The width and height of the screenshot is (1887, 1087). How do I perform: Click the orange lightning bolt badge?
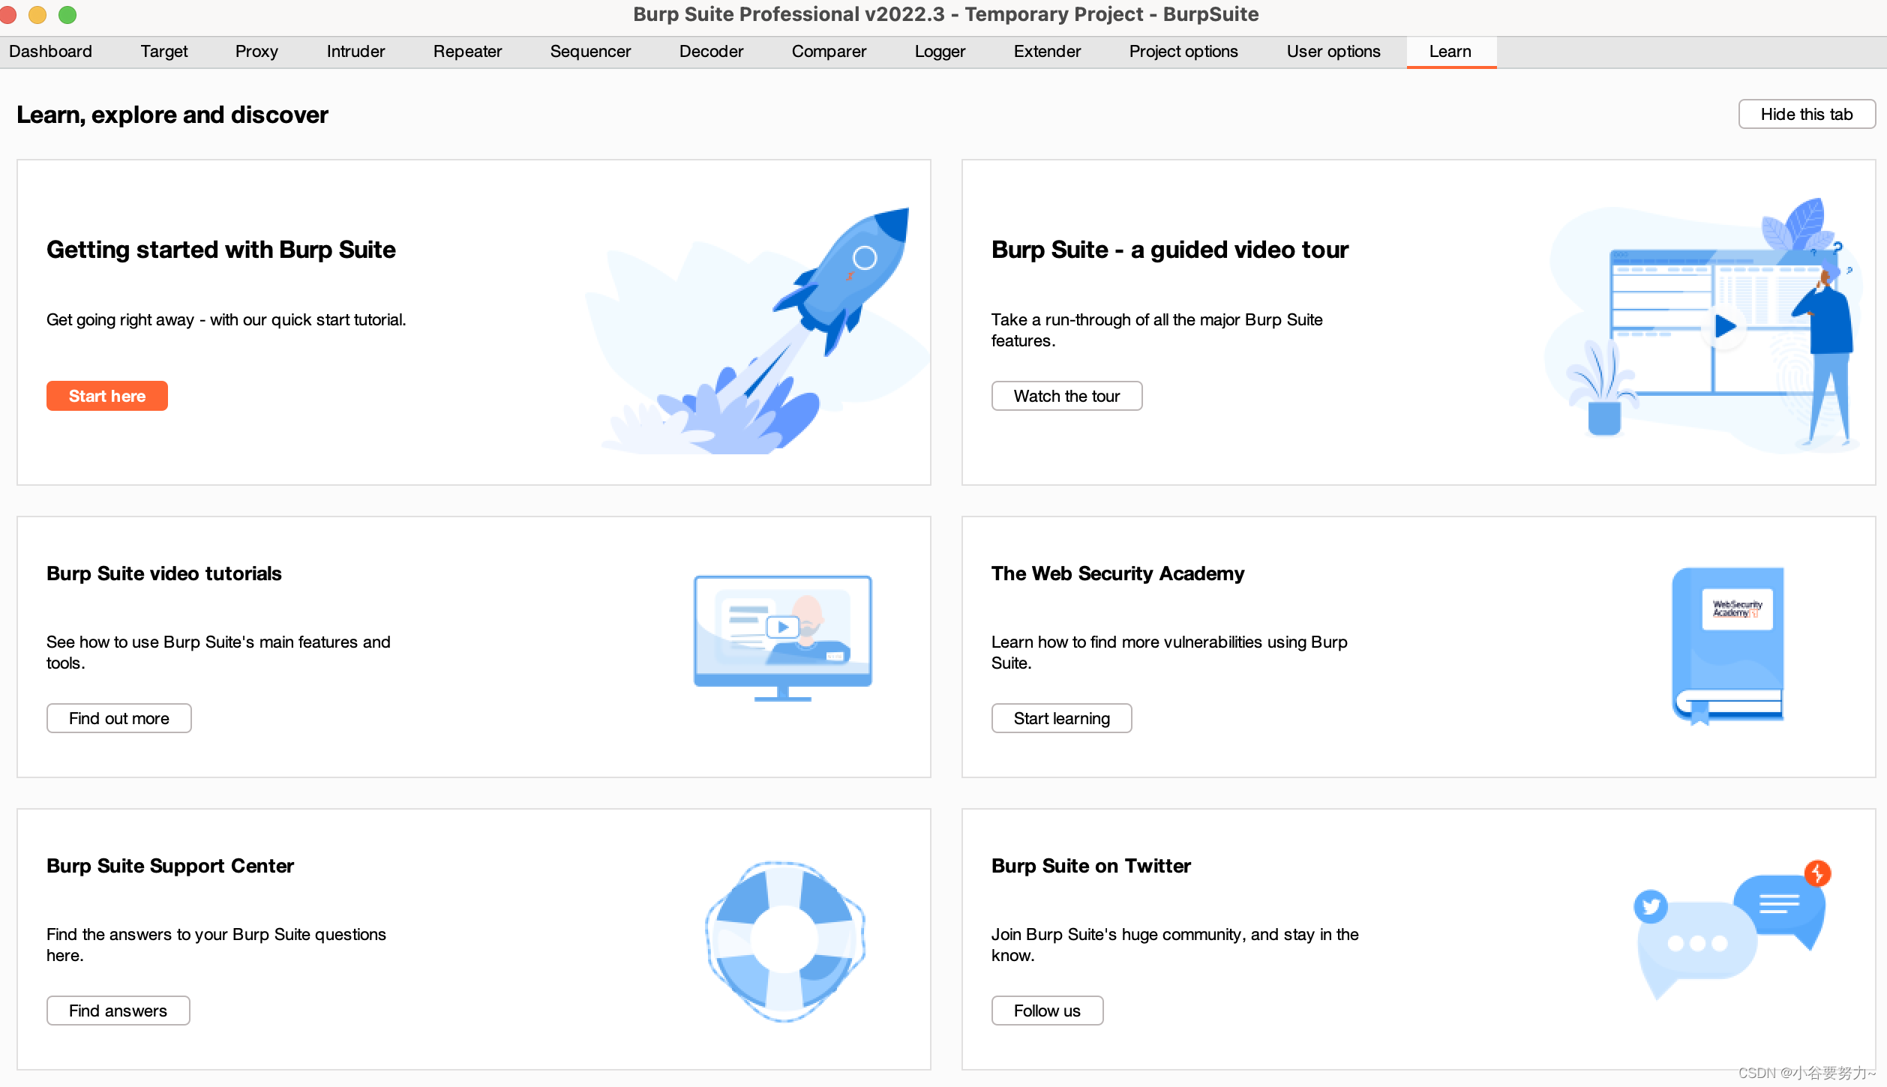point(1817,873)
